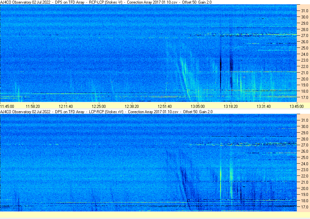This screenshot has width=310, height=219.
Task: Click the 12:38:20 time axis label
Action: point(132,106)
